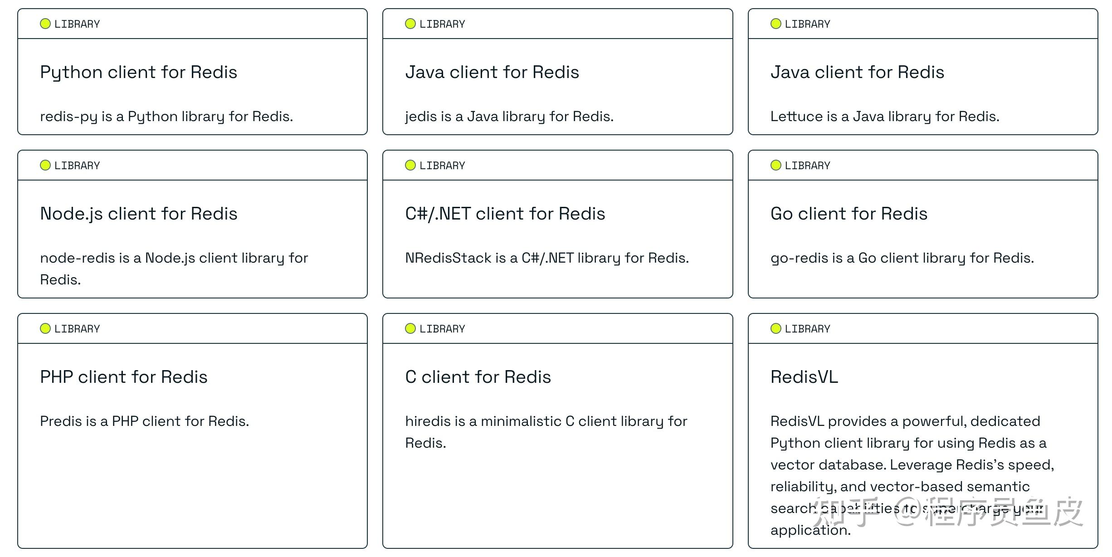1112x557 pixels.
Task: Click the green dot on Python client card
Action: pyautogui.click(x=45, y=24)
